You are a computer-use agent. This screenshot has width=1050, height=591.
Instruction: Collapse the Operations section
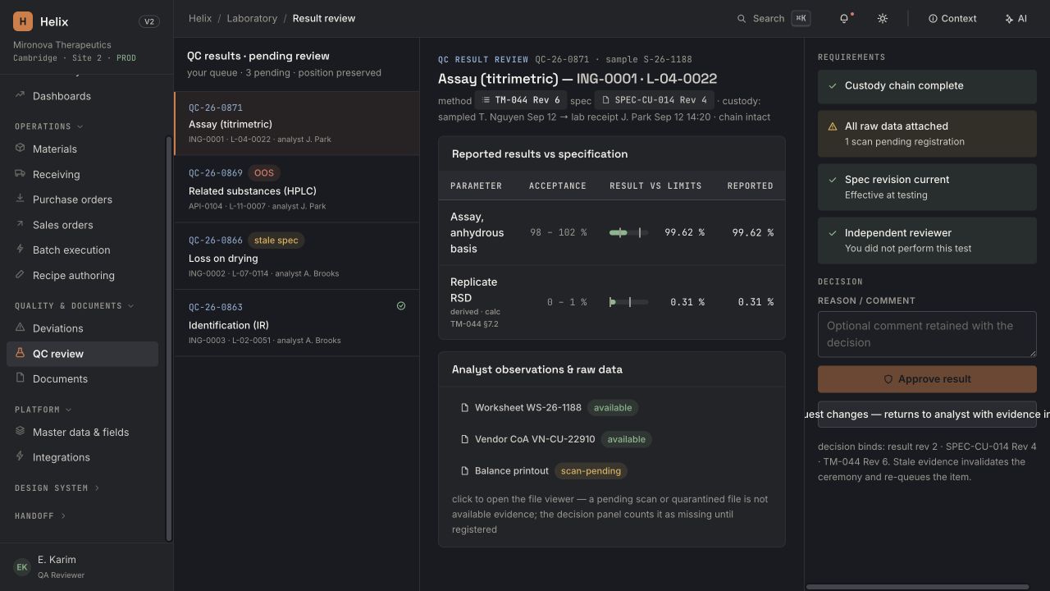(x=49, y=126)
